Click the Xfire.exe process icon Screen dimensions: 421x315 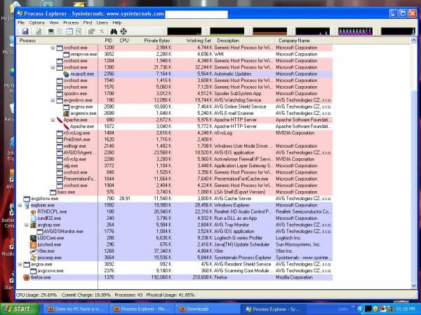(33, 251)
